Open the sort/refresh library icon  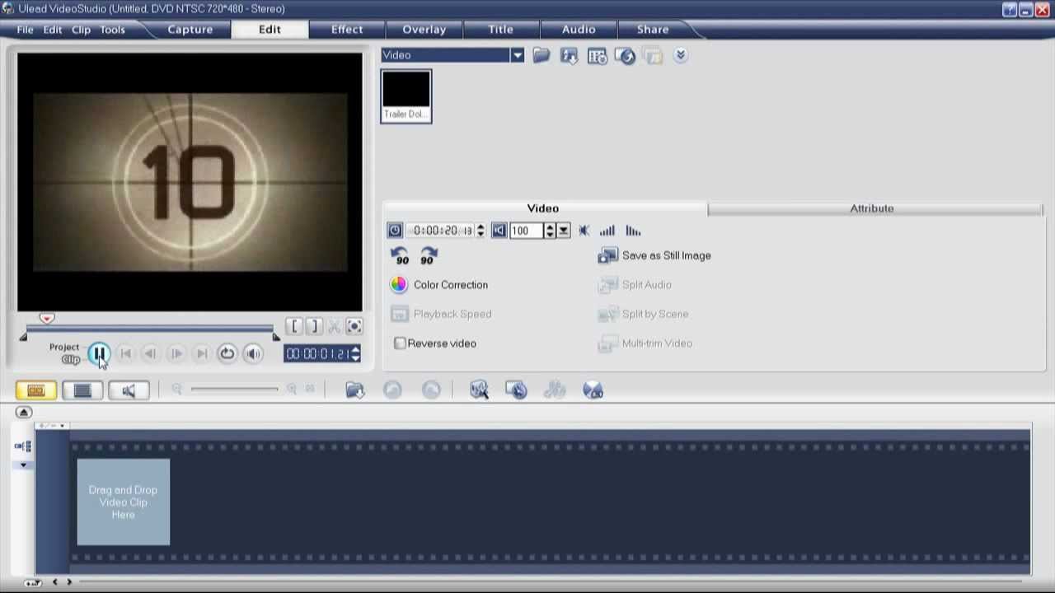point(625,55)
